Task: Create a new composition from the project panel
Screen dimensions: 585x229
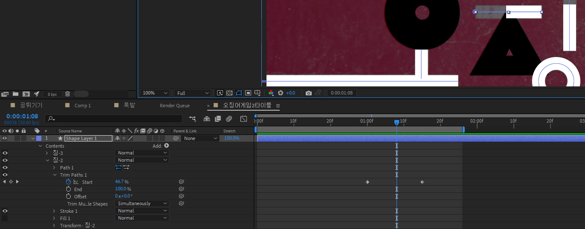Action: click(26, 94)
